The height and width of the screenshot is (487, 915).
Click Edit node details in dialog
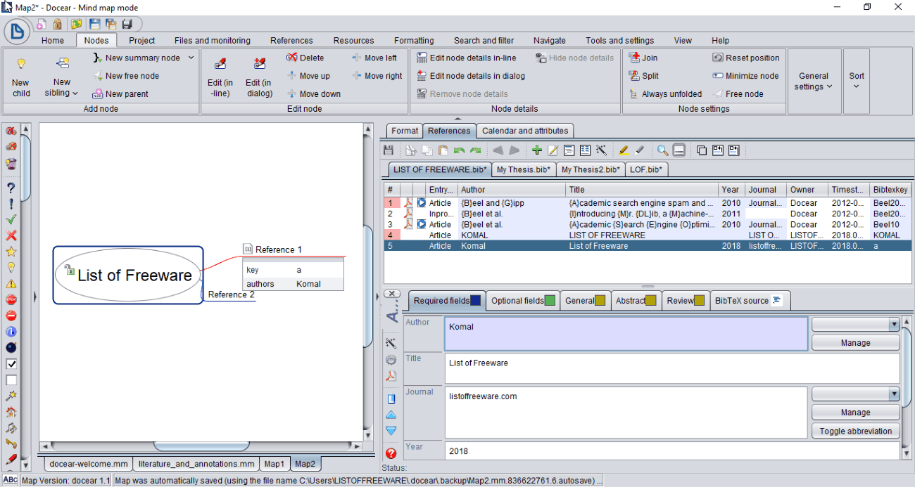(471, 76)
